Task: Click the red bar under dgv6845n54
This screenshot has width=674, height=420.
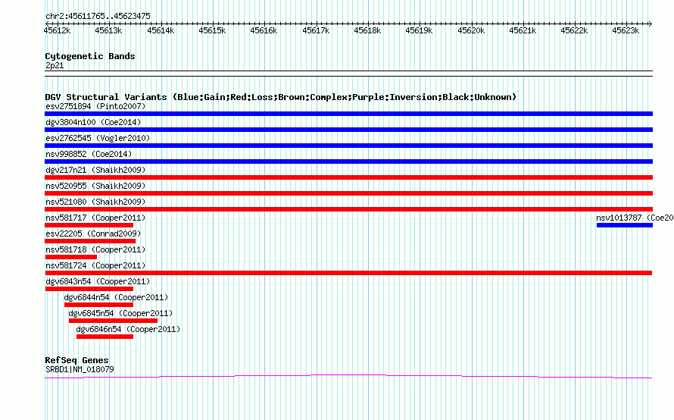Action: click(113, 321)
